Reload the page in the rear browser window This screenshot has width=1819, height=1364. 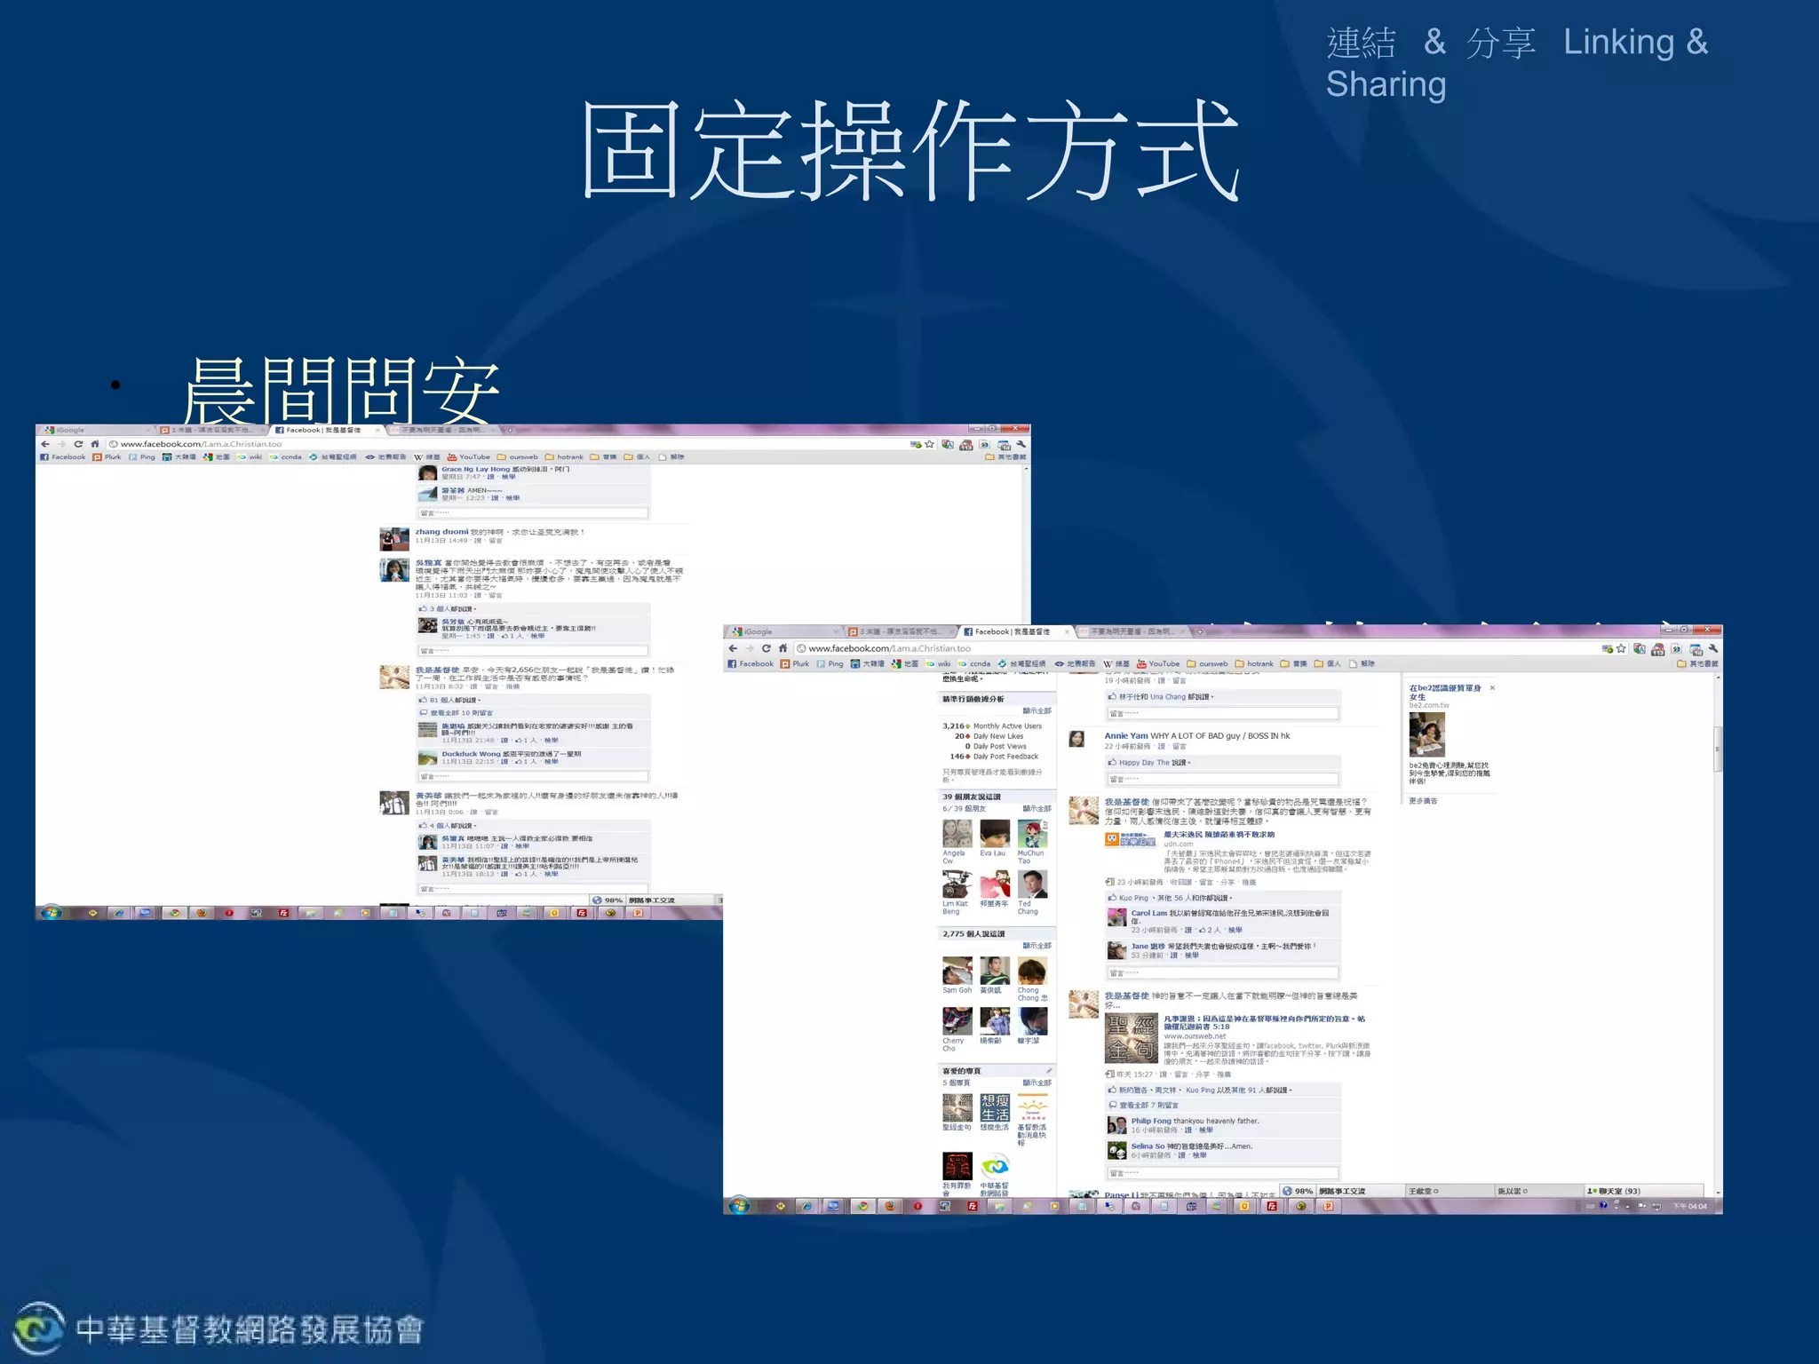click(78, 444)
